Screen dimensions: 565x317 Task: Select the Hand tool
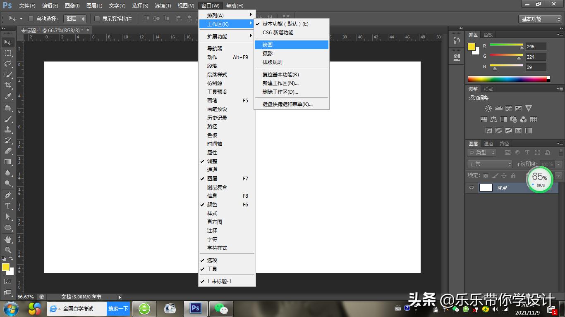(8, 239)
